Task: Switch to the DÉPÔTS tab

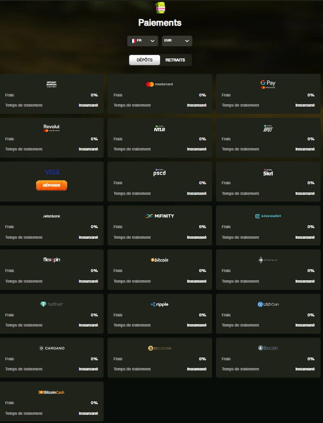Action: tap(145, 60)
